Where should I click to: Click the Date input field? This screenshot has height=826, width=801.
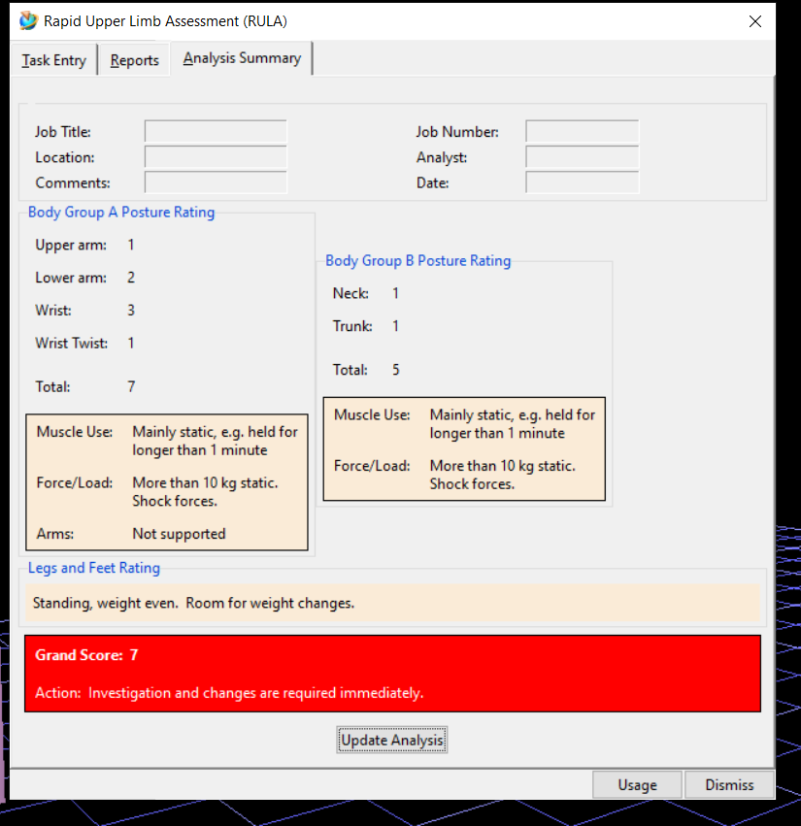pos(582,182)
